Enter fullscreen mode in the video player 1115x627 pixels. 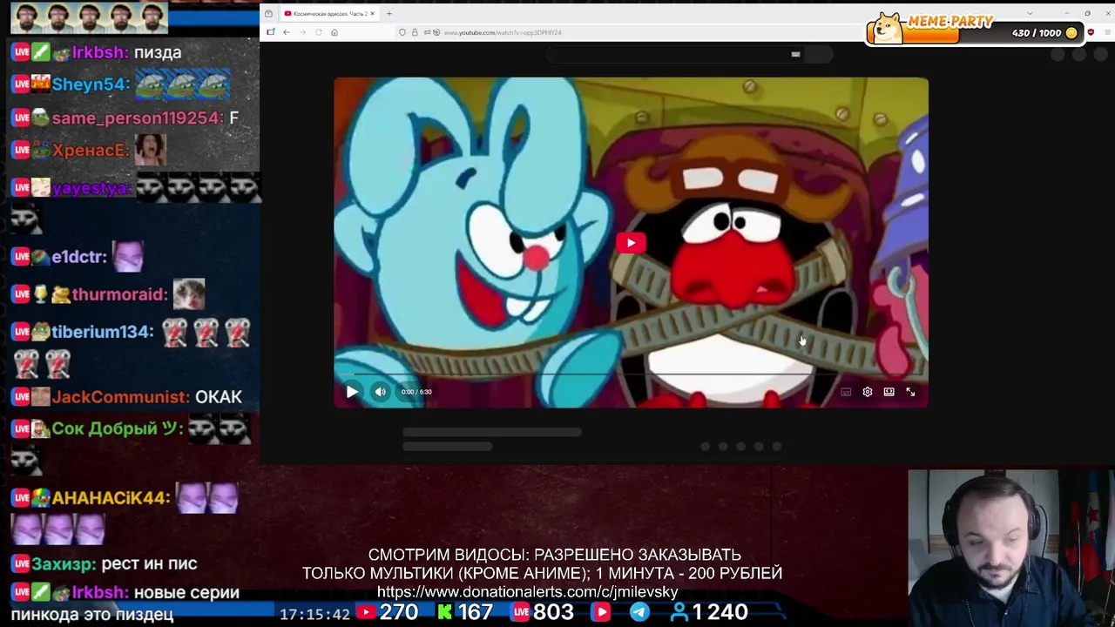point(910,392)
